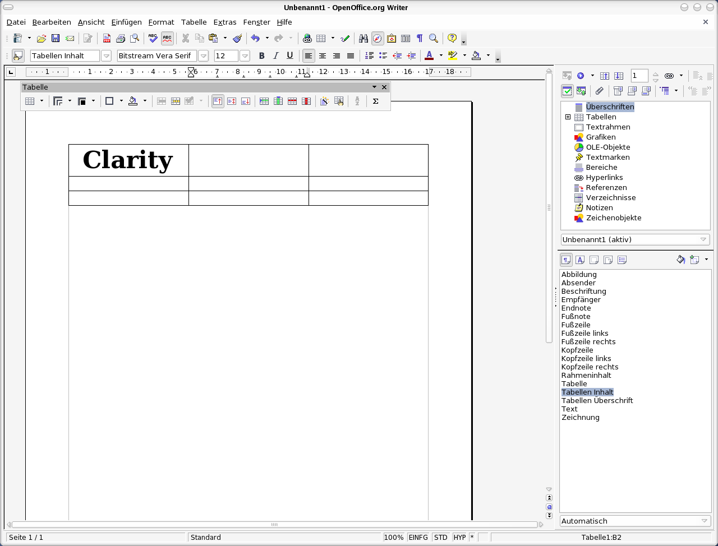The image size is (718, 546).
Task: Expand the Tabellen node in Navigator
Action: 568,117
